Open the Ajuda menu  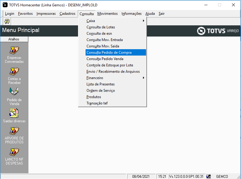tap(150, 14)
